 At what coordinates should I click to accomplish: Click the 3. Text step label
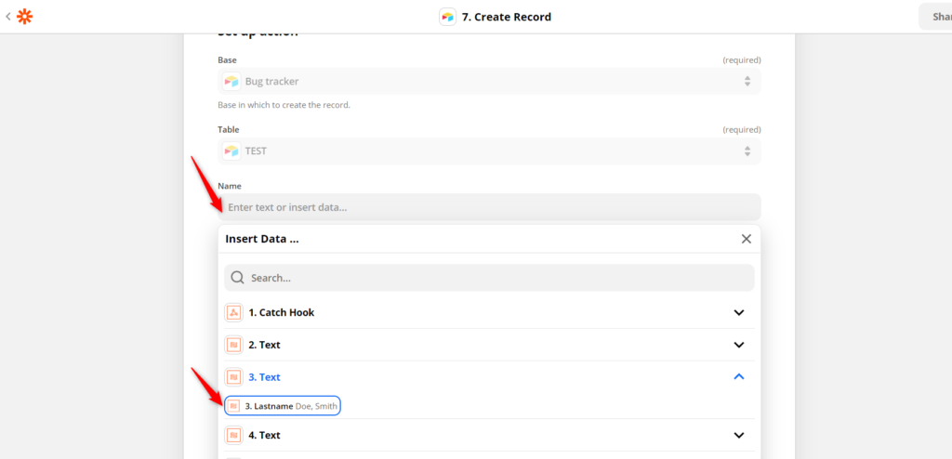coord(264,377)
